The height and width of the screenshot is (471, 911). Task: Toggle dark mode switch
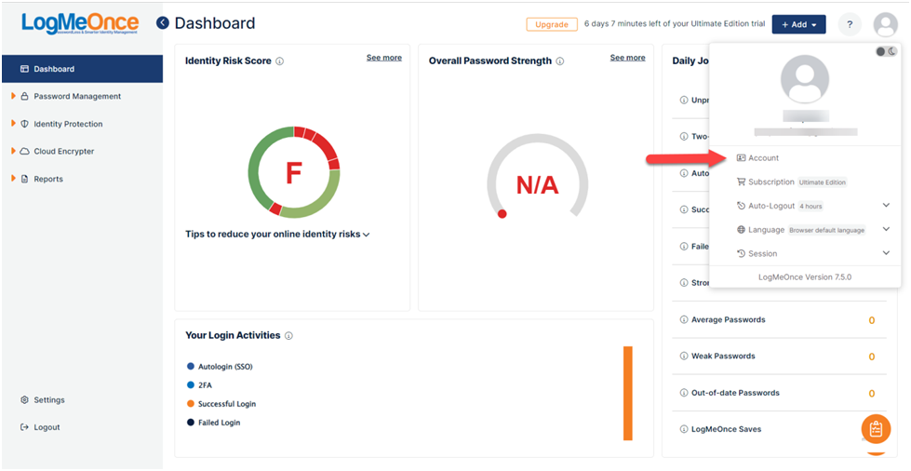pyautogui.click(x=886, y=52)
